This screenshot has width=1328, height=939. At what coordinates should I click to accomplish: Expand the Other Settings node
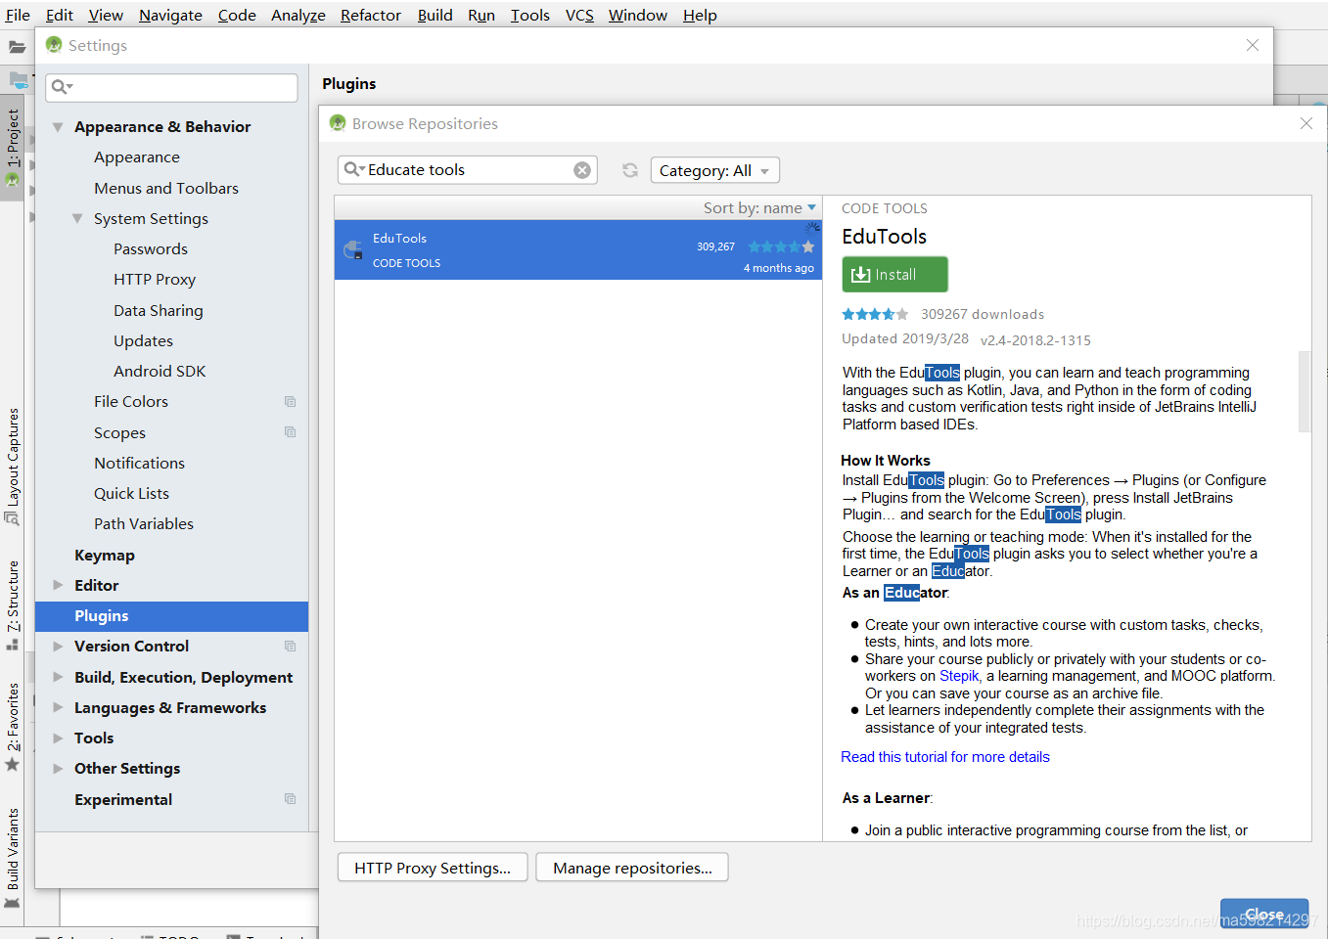(x=58, y=769)
